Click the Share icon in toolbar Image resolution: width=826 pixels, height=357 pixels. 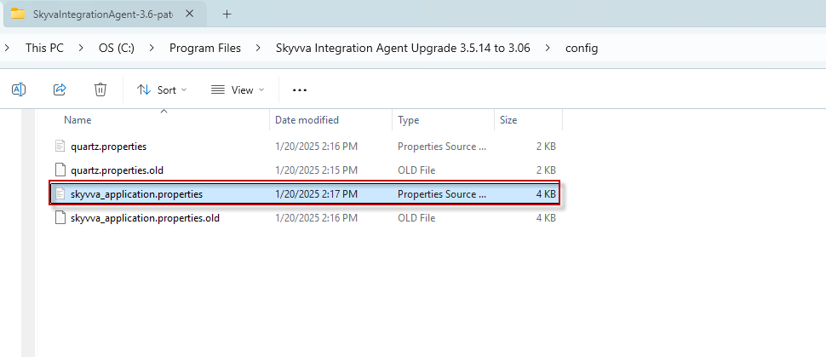pyautogui.click(x=60, y=89)
